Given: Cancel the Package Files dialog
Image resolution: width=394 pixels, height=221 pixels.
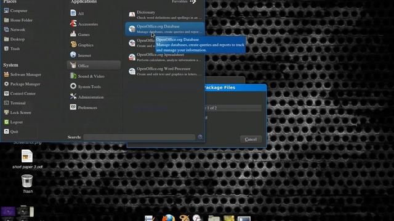Looking at the screenshot, I should (251, 139).
